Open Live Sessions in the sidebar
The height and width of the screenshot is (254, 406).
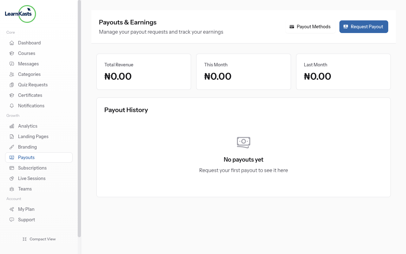click(31, 178)
